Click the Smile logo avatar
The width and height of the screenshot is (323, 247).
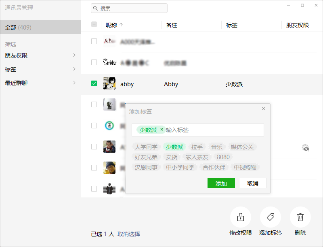tap(109, 62)
